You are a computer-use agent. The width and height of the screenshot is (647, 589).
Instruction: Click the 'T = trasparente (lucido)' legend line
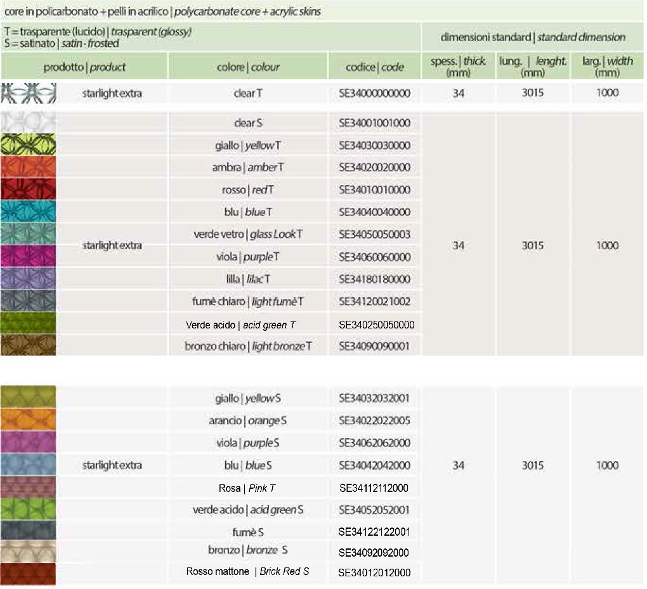98,31
